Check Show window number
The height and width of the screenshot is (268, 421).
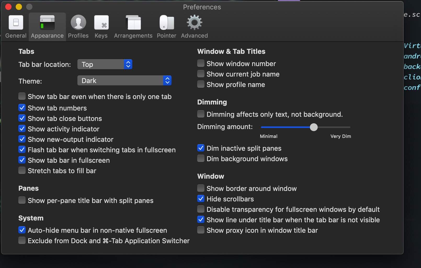click(201, 63)
